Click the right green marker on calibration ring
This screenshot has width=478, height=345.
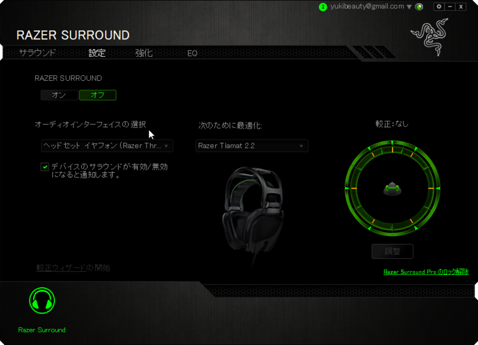438,188
